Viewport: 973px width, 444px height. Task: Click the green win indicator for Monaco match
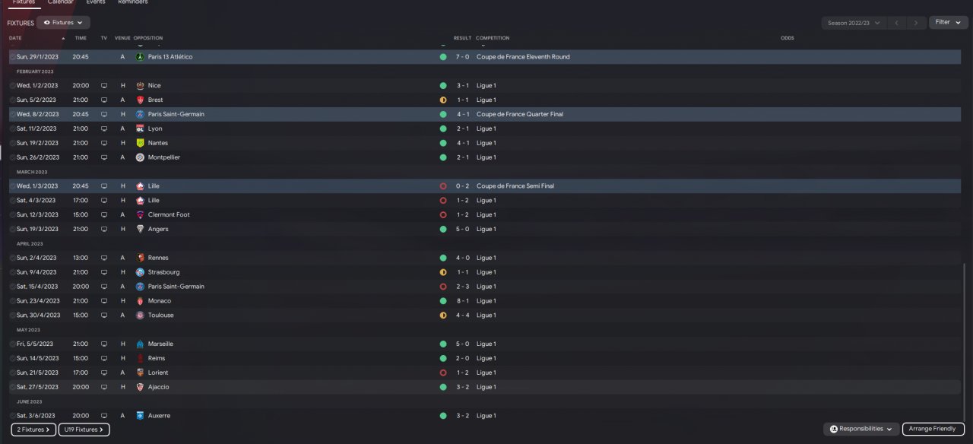coord(442,301)
